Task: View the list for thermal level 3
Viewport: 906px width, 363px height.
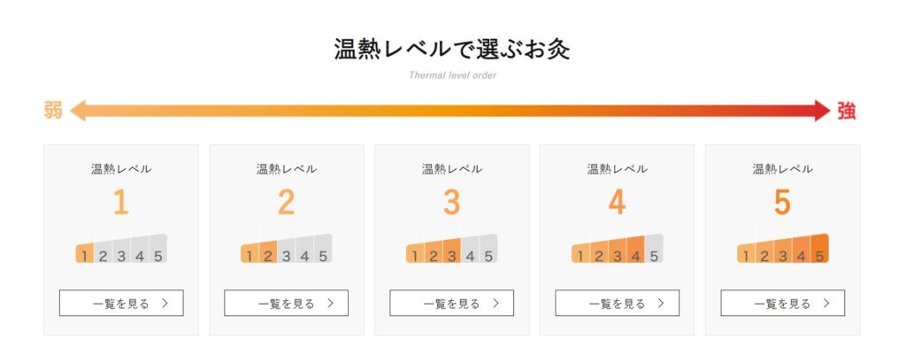Action: pyautogui.click(x=452, y=303)
